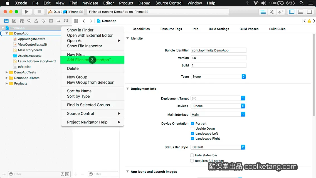Viewport: 316px width, 178px height.
Task: Expand the Products group
Action: click(6, 83)
